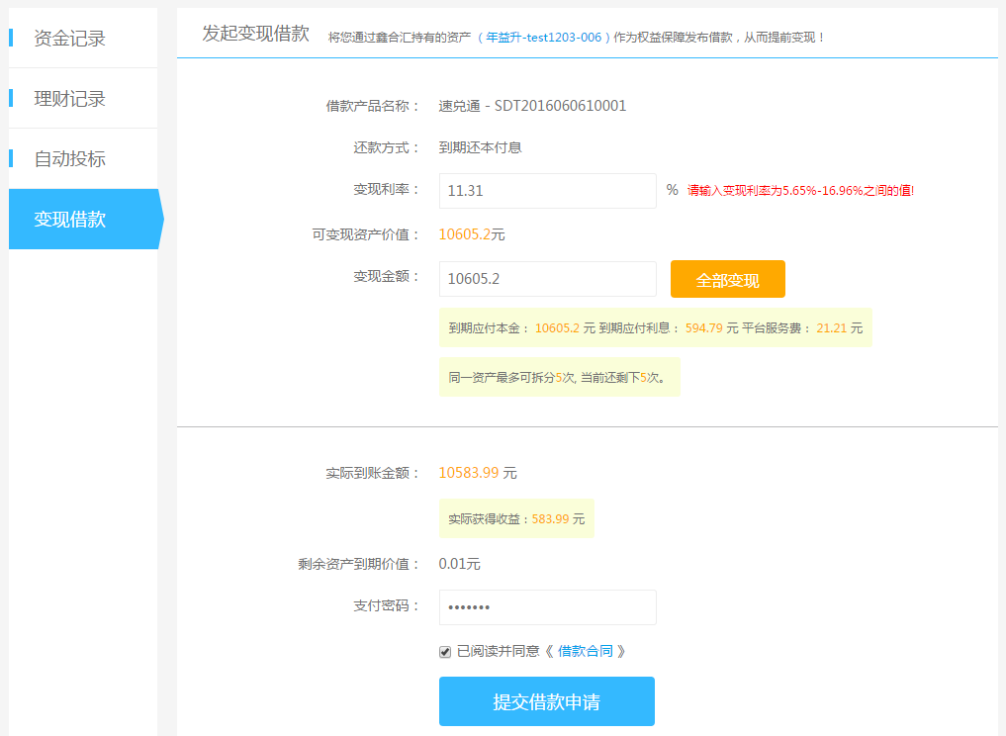Click the blue marker beside 资金记录
This screenshot has width=1006, height=736.
(11, 38)
